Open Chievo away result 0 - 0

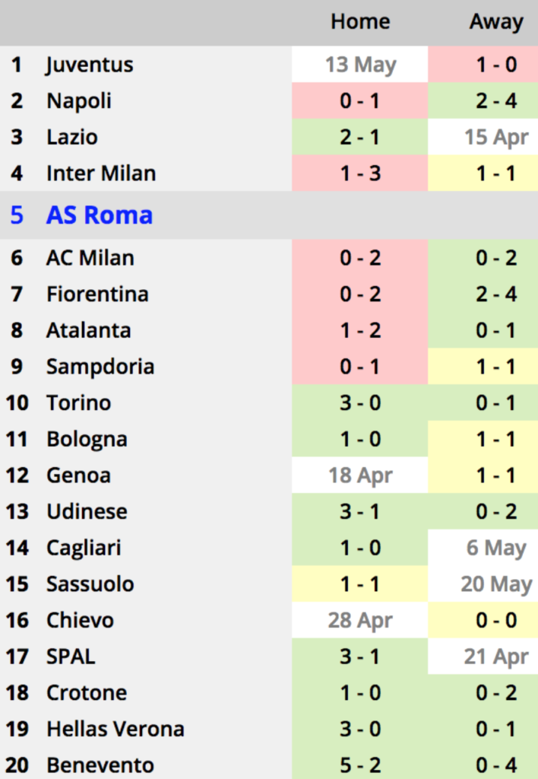pos(483,621)
